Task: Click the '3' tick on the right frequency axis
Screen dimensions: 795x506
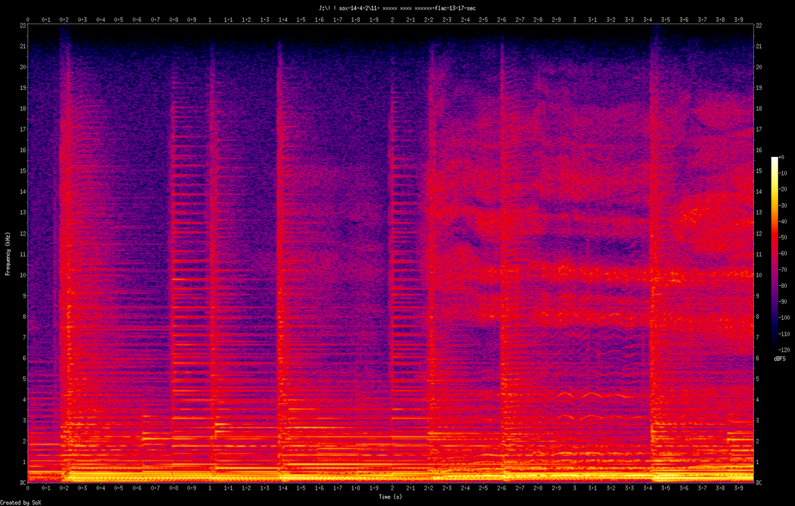Action: 758,421
